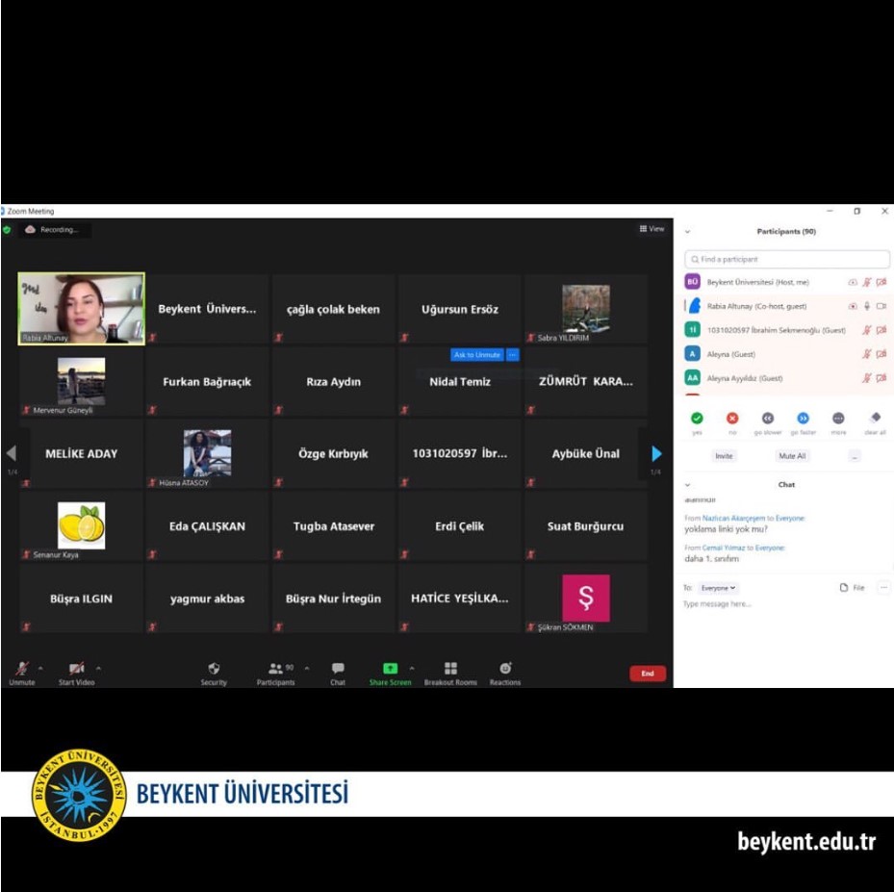894x892 pixels.
Task: Click the blue ellipsis on Nidal Temiz tile
Action: (513, 354)
